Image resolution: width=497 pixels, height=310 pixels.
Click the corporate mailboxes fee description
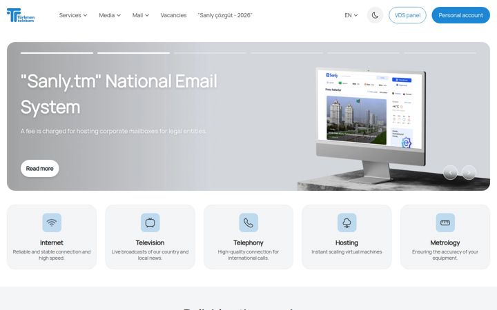(113, 131)
